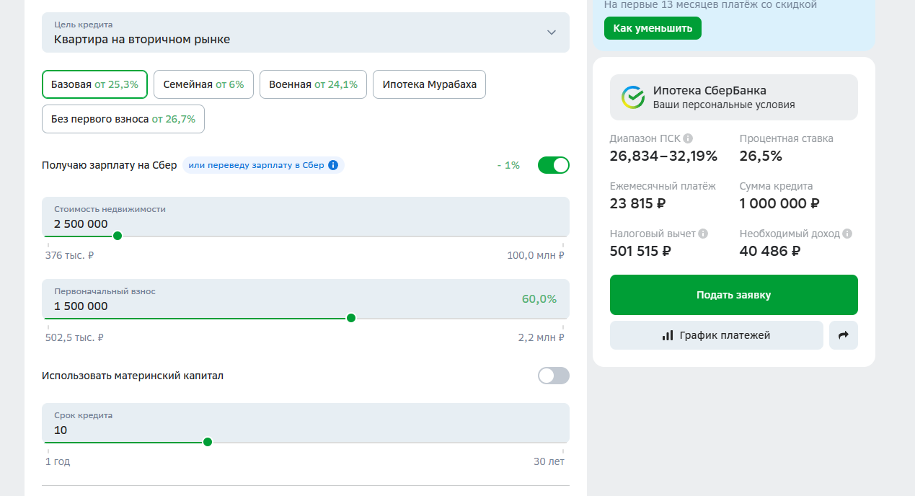
Task: Click the '30 лет' maximum term label
Action: 549,461
